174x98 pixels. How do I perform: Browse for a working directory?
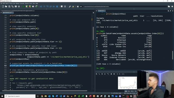[169, 7]
